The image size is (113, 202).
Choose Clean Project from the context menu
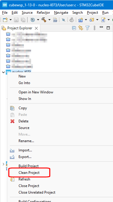(29, 173)
